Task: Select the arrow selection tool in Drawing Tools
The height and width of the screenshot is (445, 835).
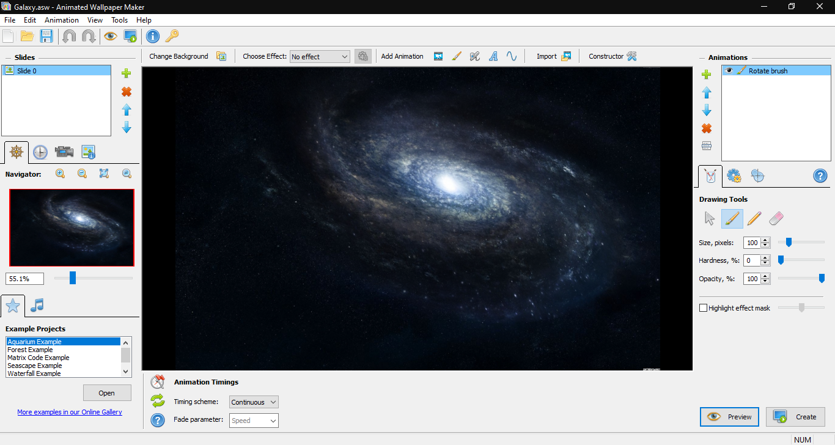Action: [x=710, y=218]
